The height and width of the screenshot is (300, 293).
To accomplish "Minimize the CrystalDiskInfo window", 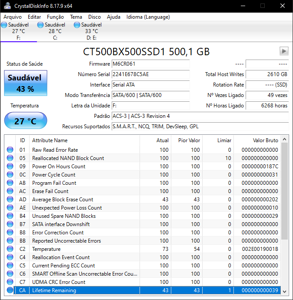I will click(243, 6).
